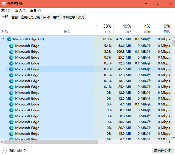Click the Edge icon of the 25.4 MB process row
This screenshot has width=175, height=155.
pyautogui.click(x=11, y=87)
